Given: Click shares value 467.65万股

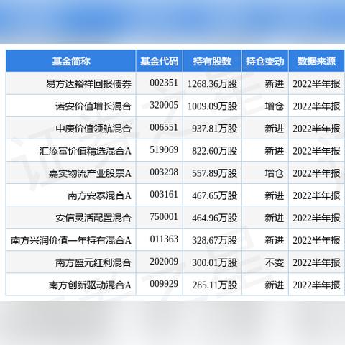Looking at the screenshot, I should pyautogui.click(x=214, y=195).
